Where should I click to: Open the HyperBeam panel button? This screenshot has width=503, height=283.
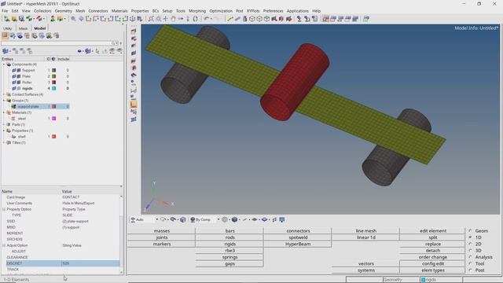click(298, 244)
